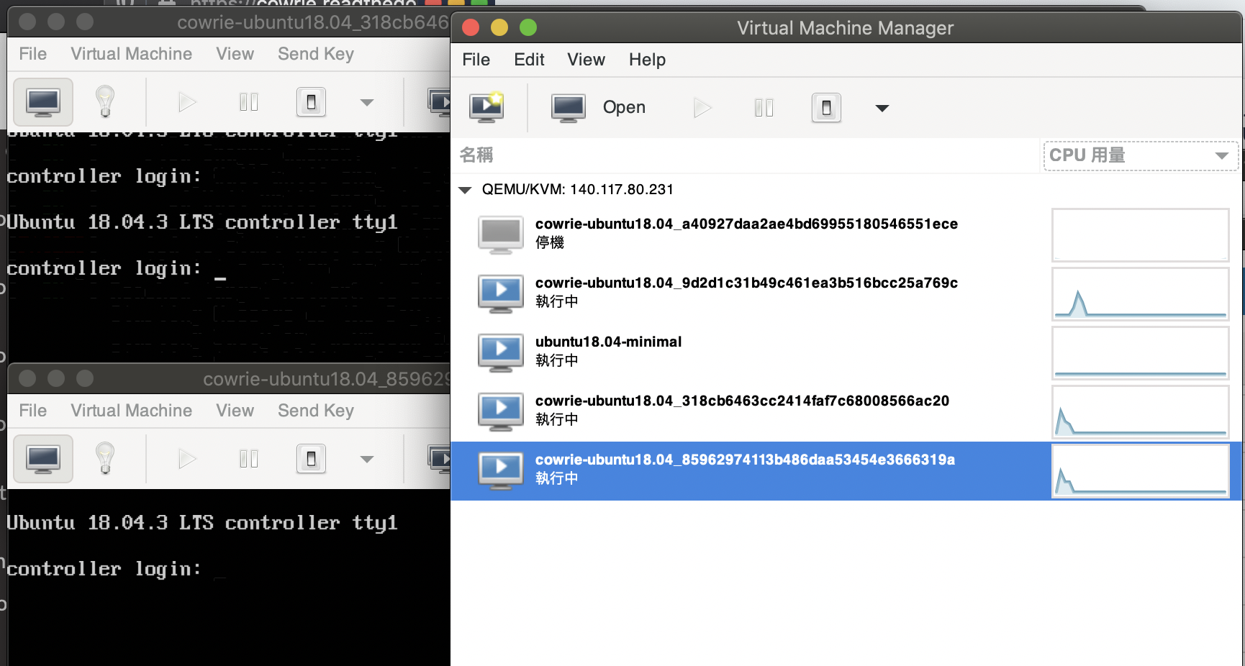The width and height of the screenshot is (1245, 666).
Task: Click the Open button in the toolbar
Action: [x=623, y=107]
